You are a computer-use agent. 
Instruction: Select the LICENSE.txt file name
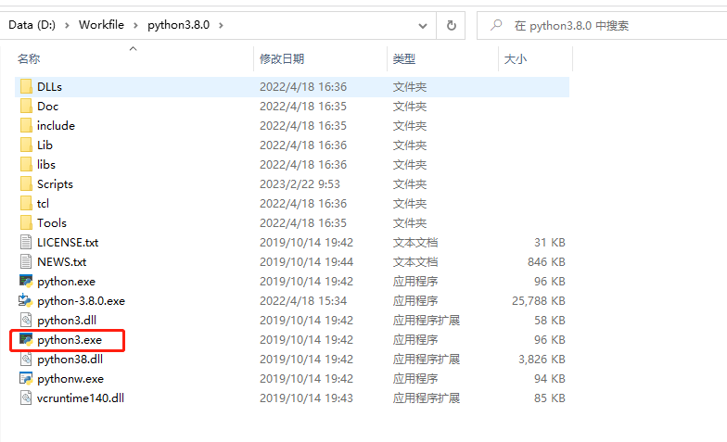click(x=68, y=243)
